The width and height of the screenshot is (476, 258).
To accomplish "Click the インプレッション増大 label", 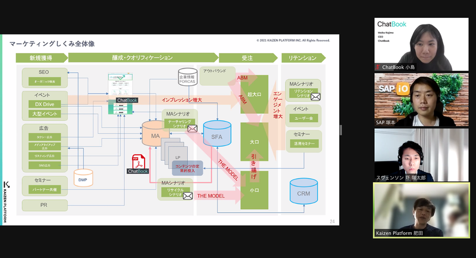I will pos(182,100).
